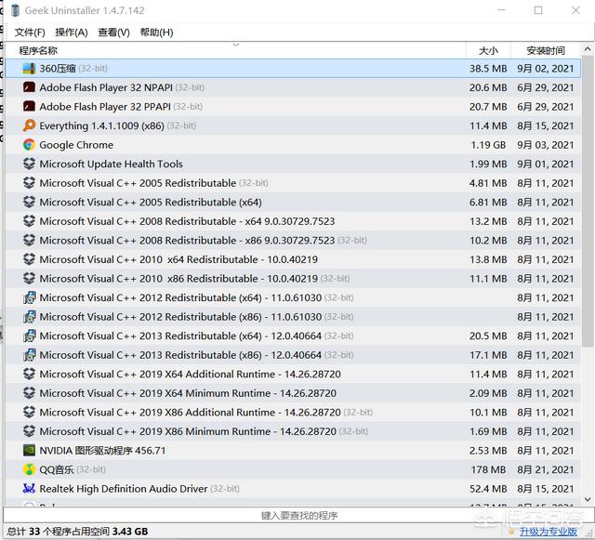The height and width of the screenshot is (540, 595).
Task: Click icon of Visual C++ 2013 Redistributable (x64)
Action: click(x=29, y=336)
